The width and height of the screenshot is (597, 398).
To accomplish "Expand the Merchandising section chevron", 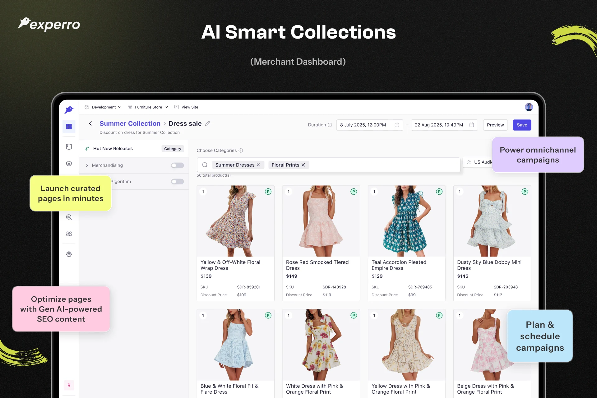I will click(x=87, y=165).
